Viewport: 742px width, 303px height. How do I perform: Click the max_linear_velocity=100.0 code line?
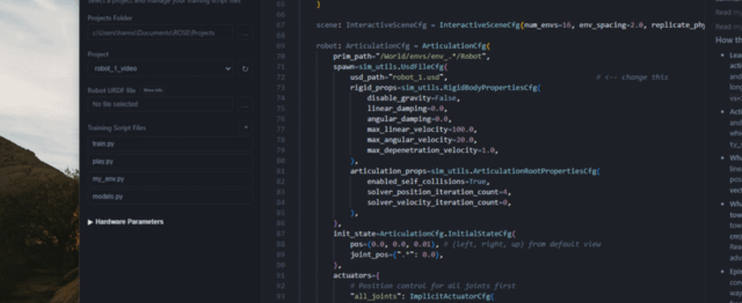[421, 130]
